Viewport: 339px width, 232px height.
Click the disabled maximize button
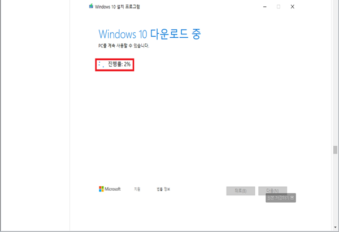click(279, 7)
